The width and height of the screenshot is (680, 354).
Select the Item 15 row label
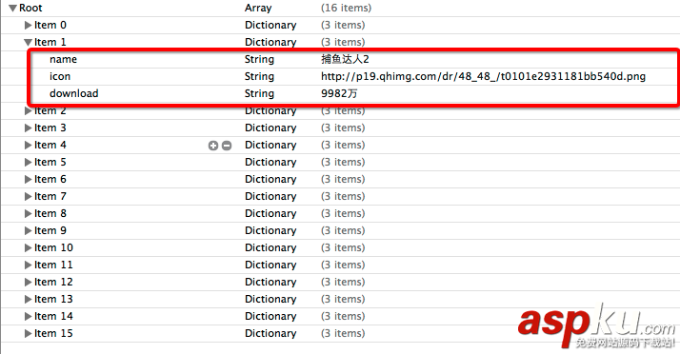coord(53,333)
